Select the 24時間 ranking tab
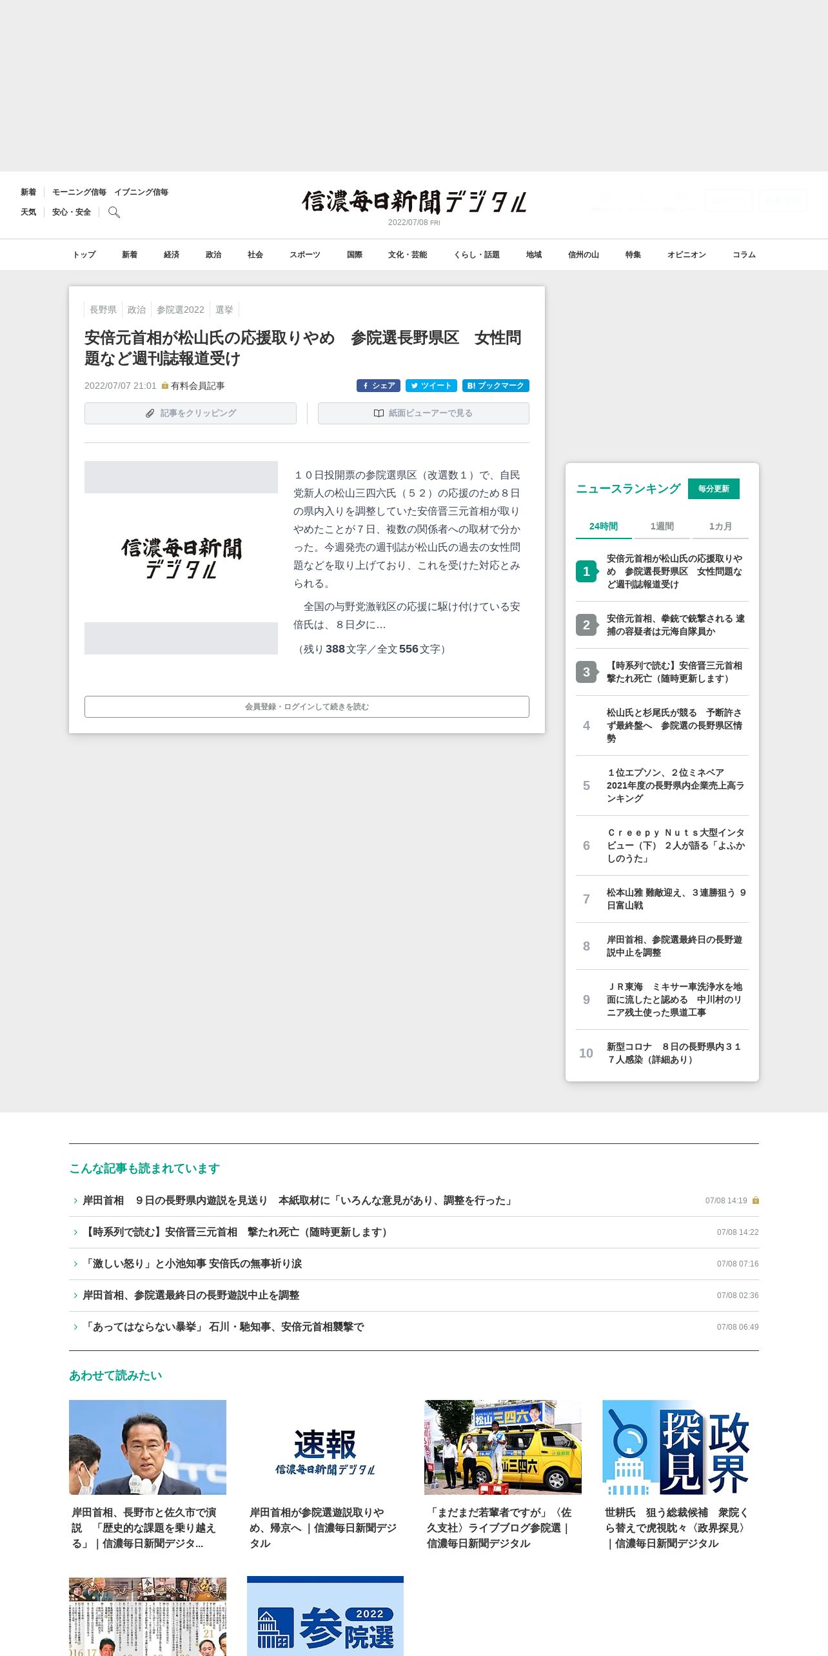Viewport: 828px width, 1656px height. coord(604,526)
